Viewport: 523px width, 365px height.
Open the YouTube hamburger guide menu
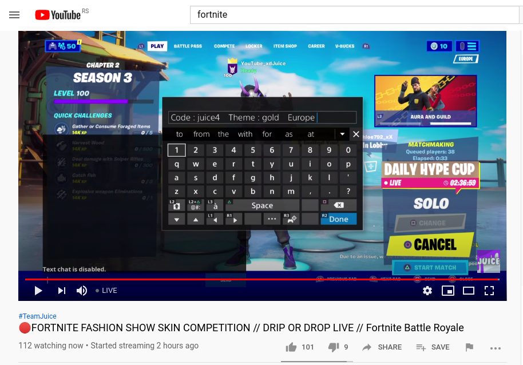tap(14, 15)
